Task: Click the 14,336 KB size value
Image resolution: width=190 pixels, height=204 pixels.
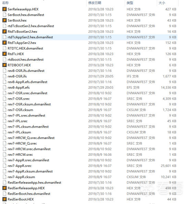Action: pos(168,88)
